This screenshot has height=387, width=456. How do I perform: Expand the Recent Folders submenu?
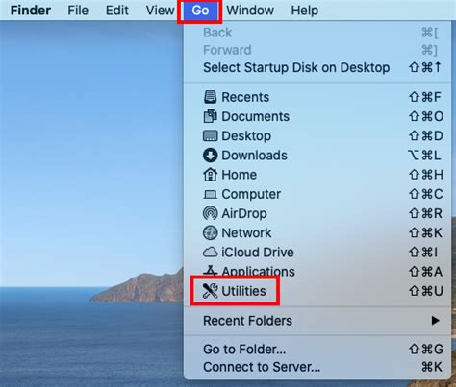tap(317, 321)
